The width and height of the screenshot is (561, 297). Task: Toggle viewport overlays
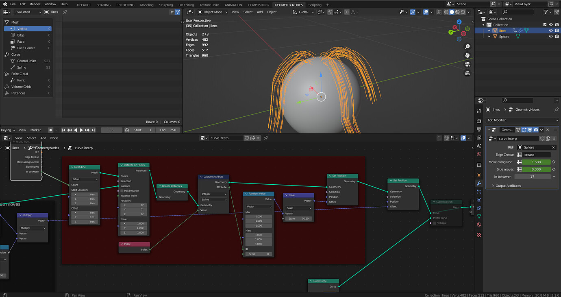coord(426,12)
